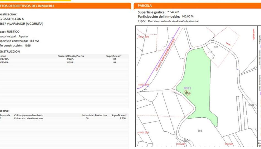
Task: Select parcel 9034 on the map
Action: pos(251,105)
